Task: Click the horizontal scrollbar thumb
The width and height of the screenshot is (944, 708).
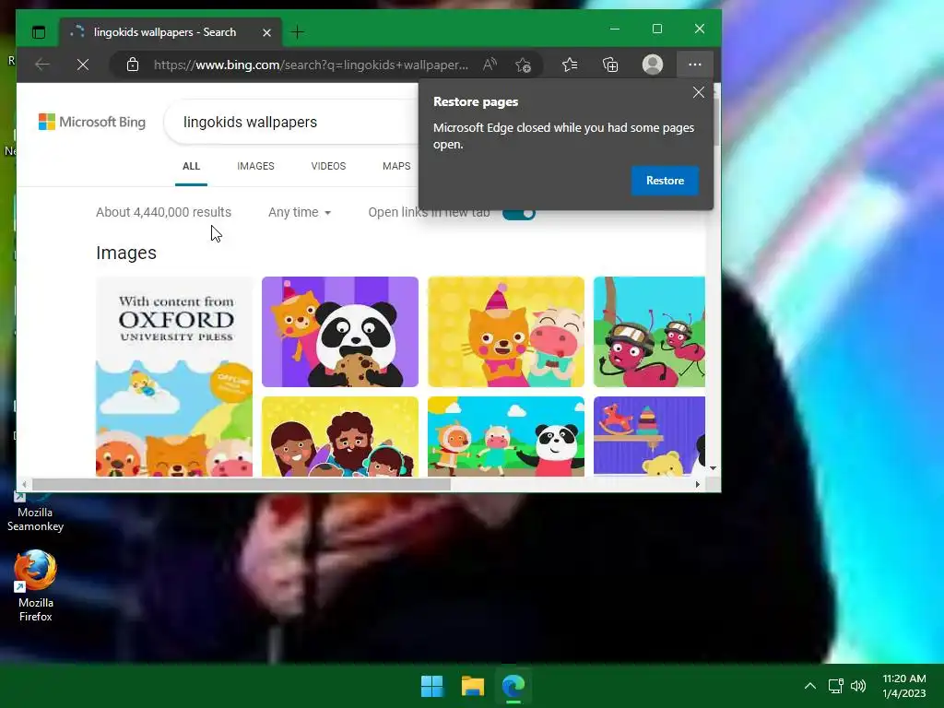Action: [241, 484]
